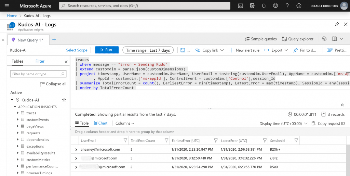Open the account avatar menu
Image resolution: width=350 pixels, height=176 pixels.
coord(344,6)
